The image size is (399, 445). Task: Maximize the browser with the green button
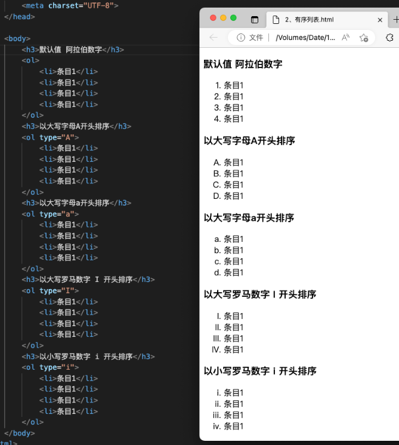tap(233, 18)
